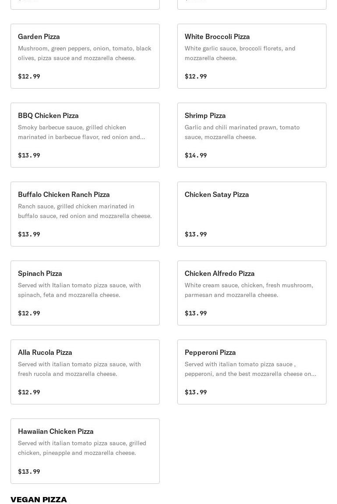337x504 pixels.
Task: Click the Garden Pizza ingredients description
Action: click(84, 53)
